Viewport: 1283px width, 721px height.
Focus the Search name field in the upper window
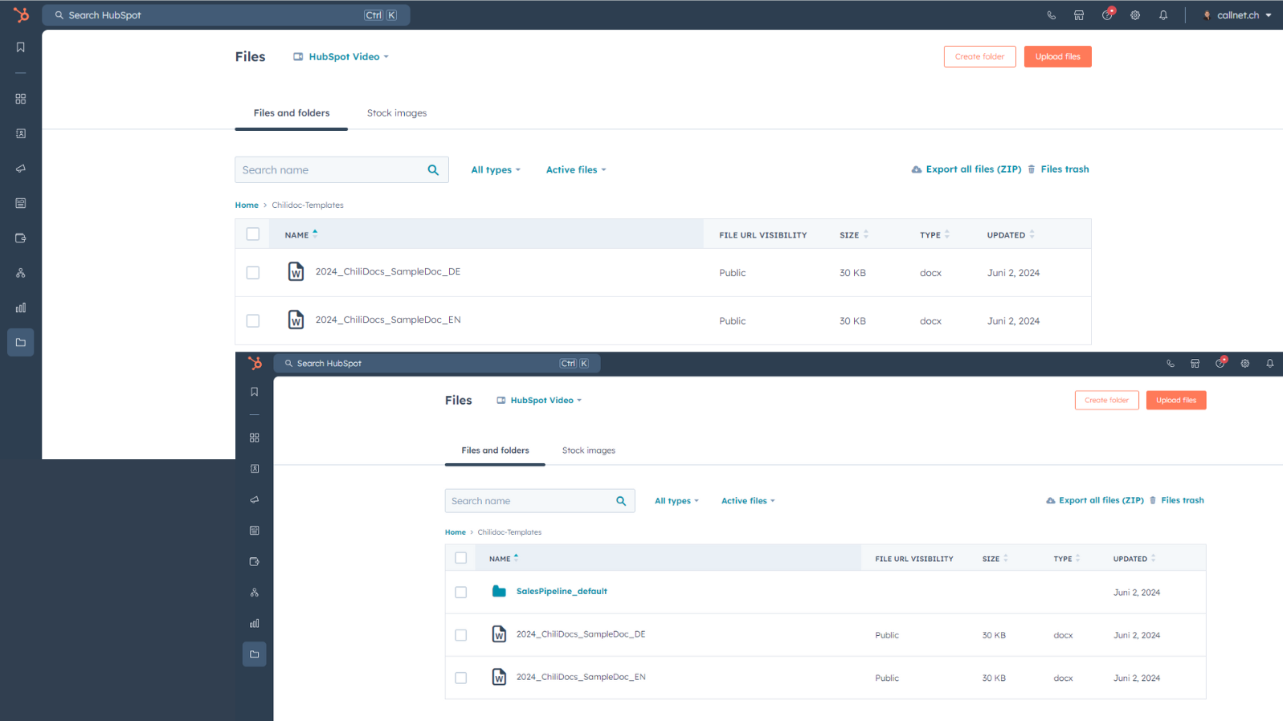(341, 170)
